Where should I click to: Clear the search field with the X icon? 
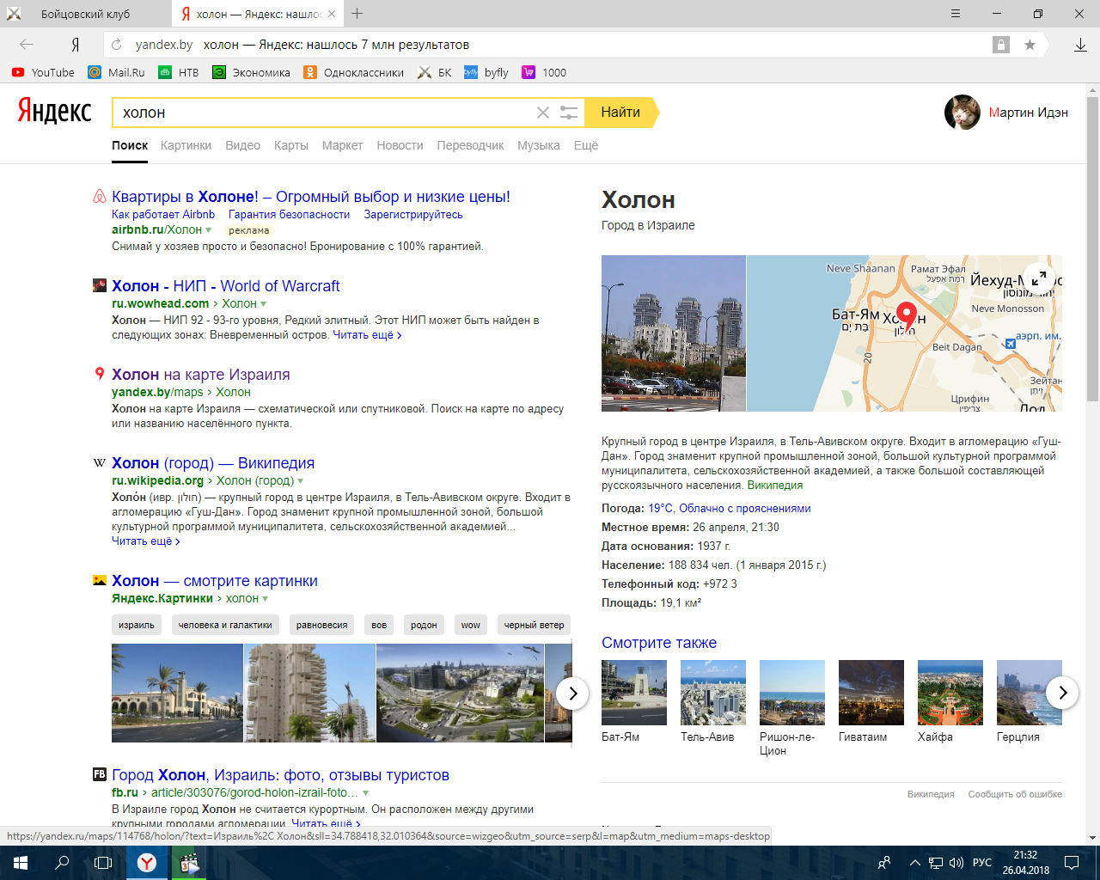tap(543, 113)
